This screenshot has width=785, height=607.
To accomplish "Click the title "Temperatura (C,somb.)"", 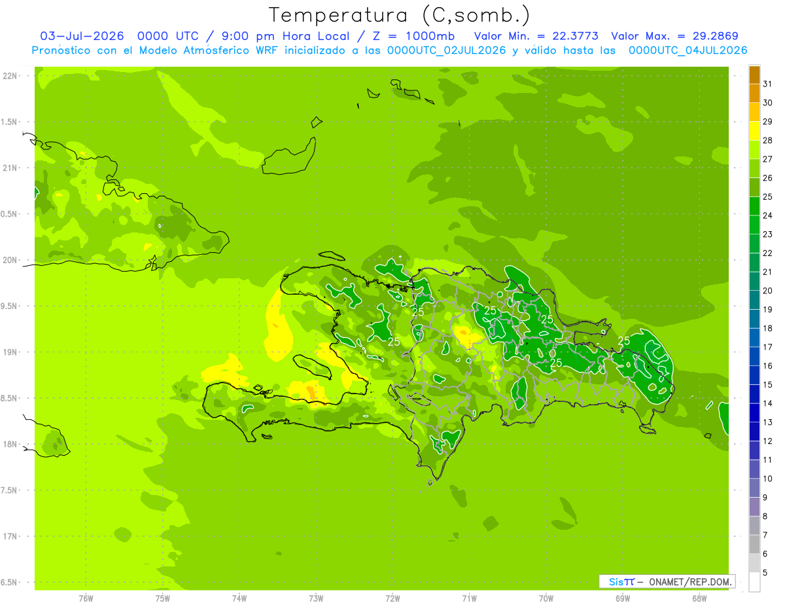I will pyautogui.click(x=400, y=16).
